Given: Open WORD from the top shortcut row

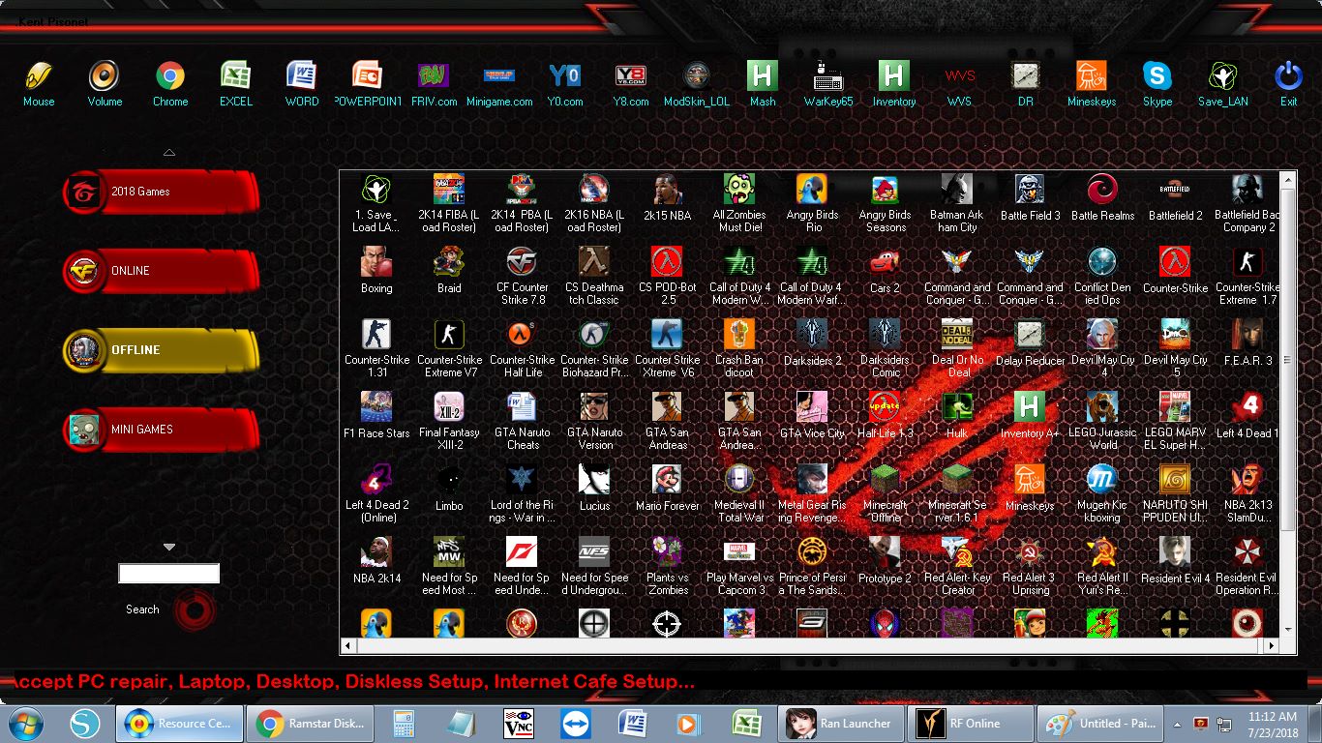Looking at the screenshot, I should [302, 83].
